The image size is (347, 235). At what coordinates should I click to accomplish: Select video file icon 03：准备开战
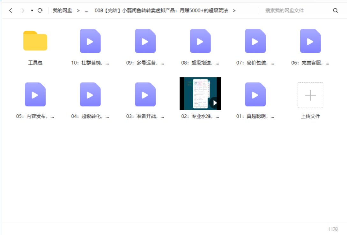pyautogui.click(x=145, y=95)
